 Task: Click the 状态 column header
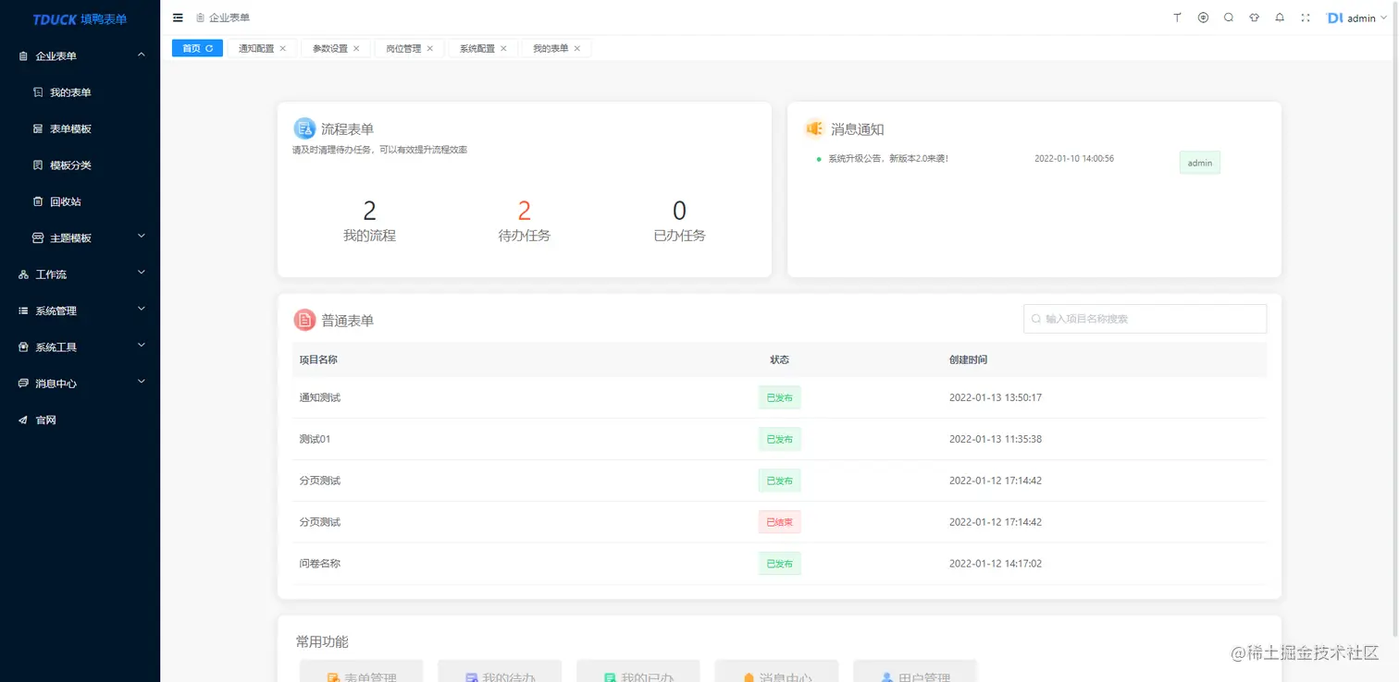(779, 359)
